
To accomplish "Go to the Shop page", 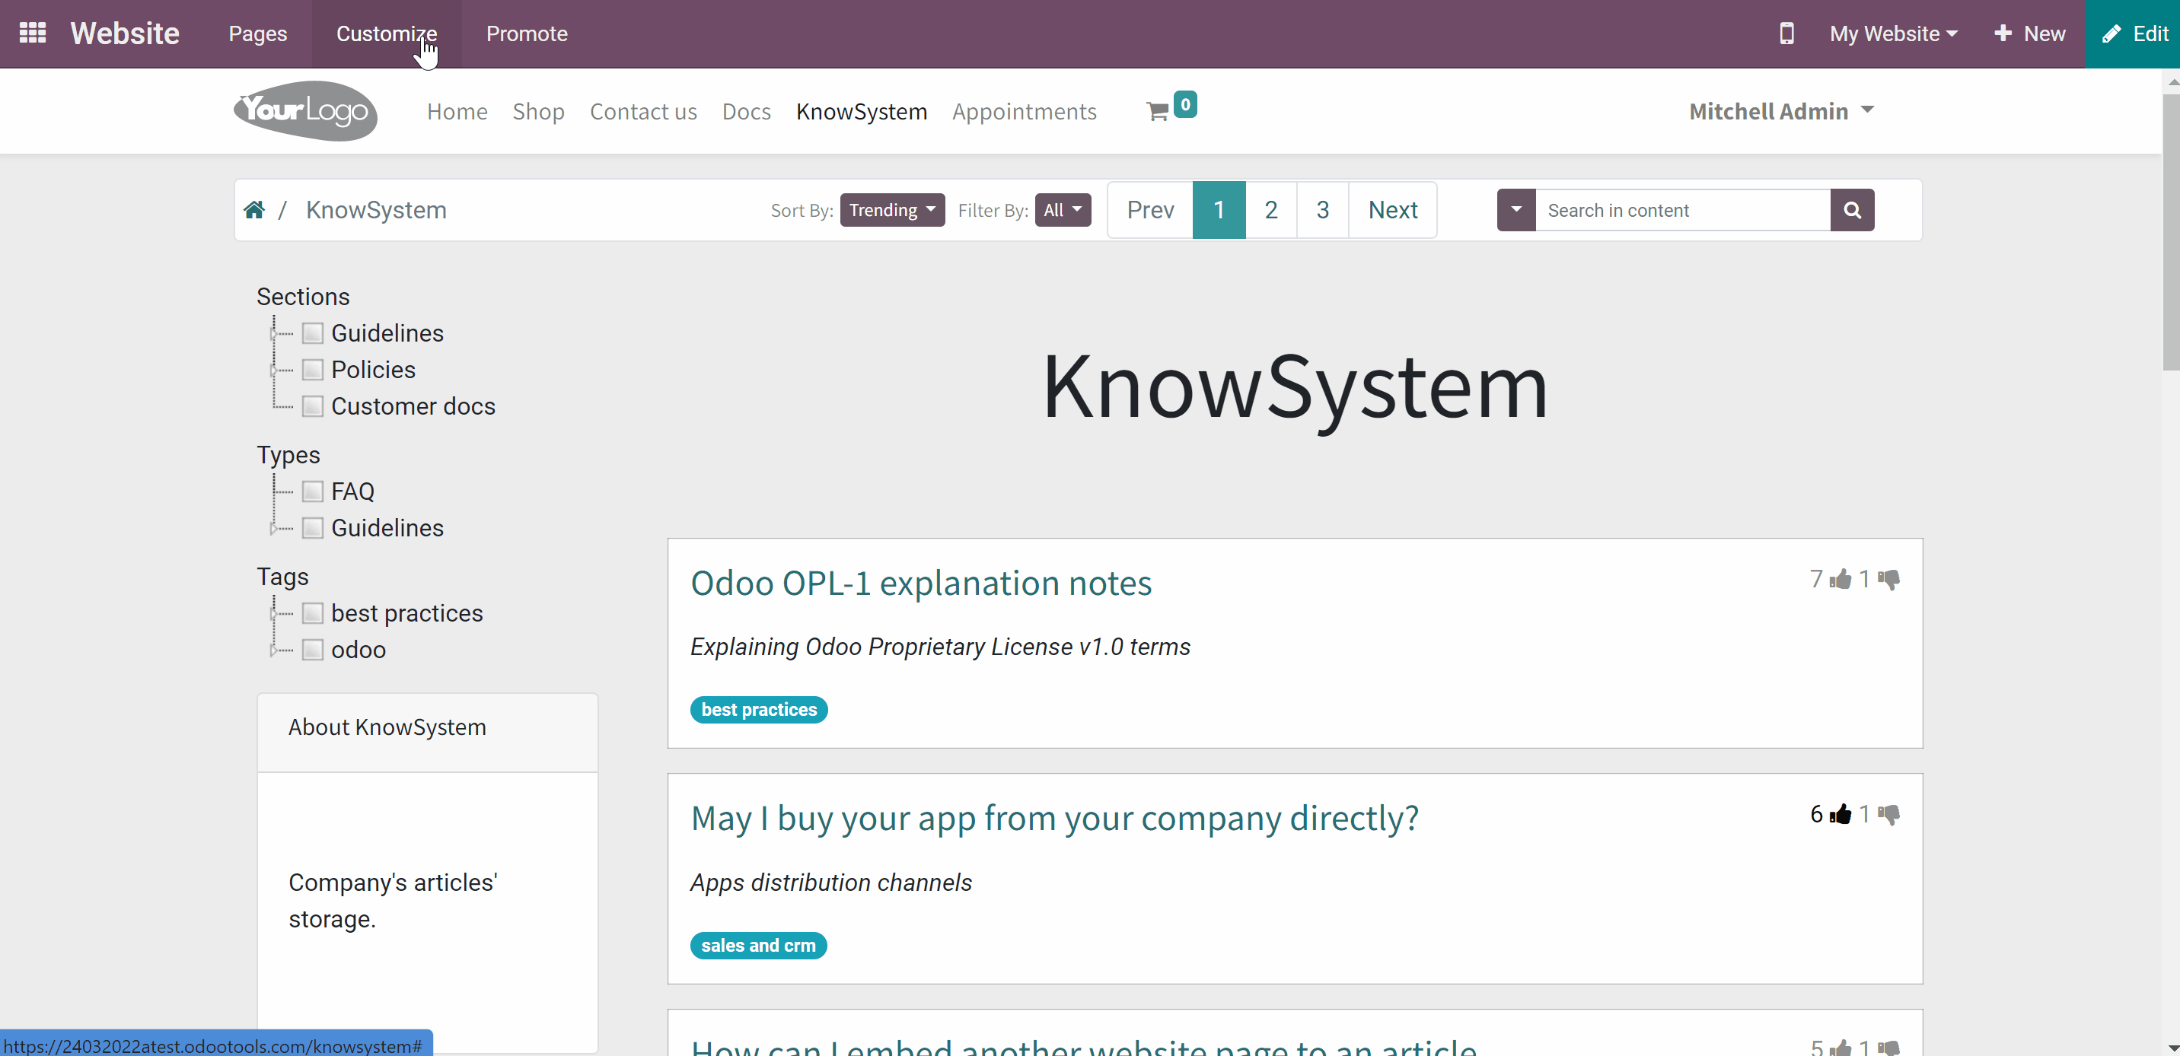I will tap(538, 112).
